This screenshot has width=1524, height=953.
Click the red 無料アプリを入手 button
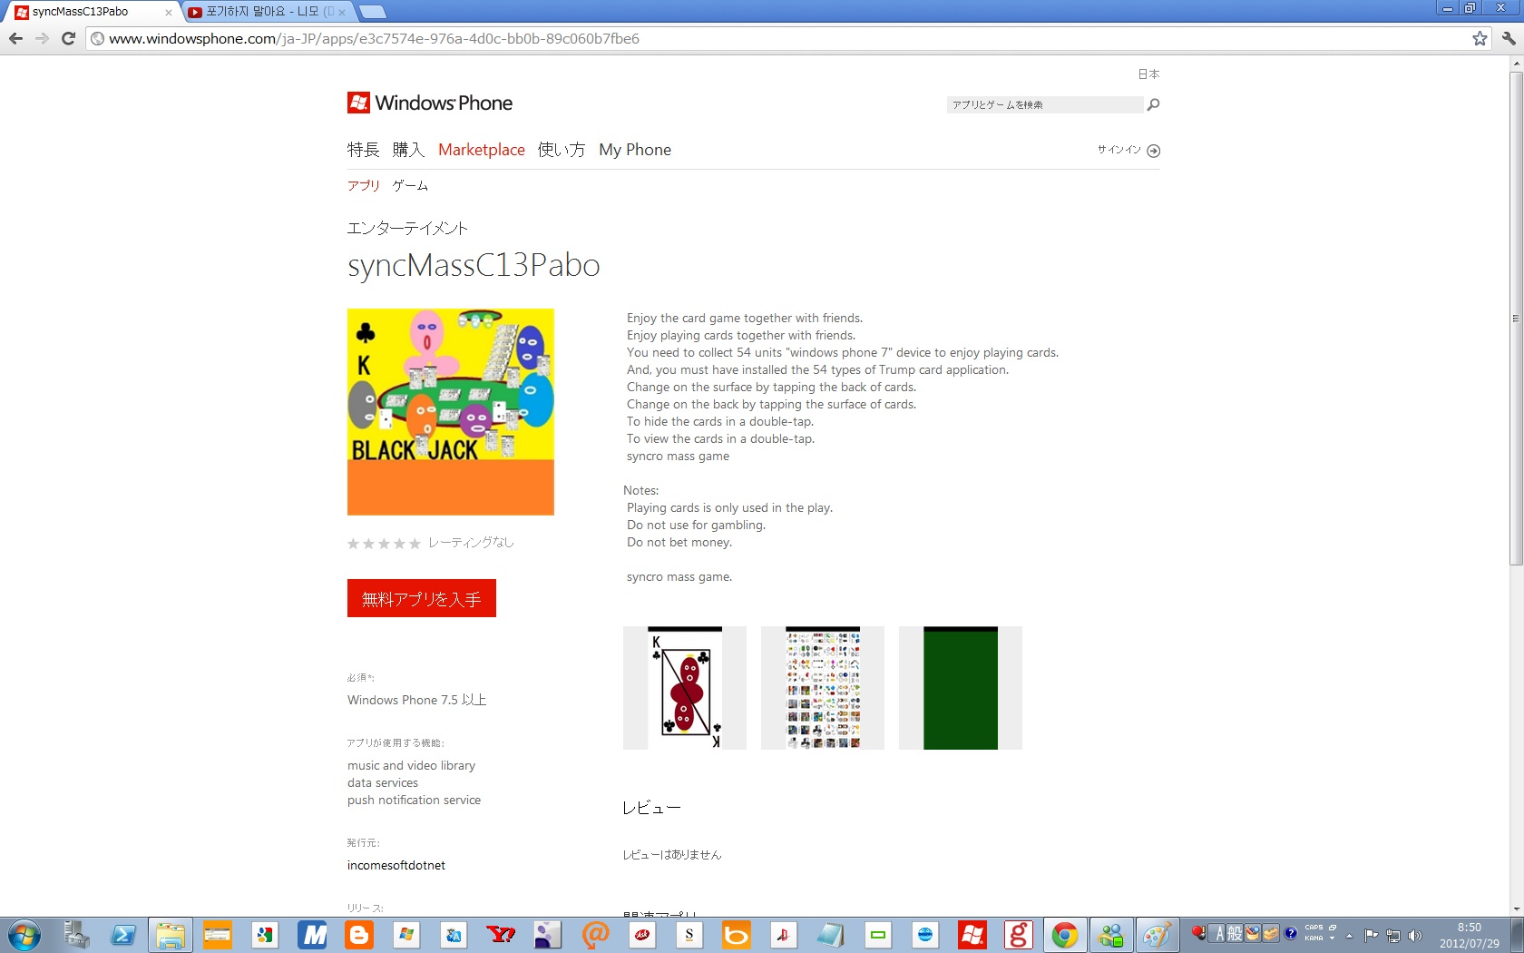pos(422,598)
